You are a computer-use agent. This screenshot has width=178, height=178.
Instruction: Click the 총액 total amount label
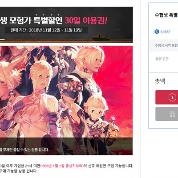(x=160, y=81)
